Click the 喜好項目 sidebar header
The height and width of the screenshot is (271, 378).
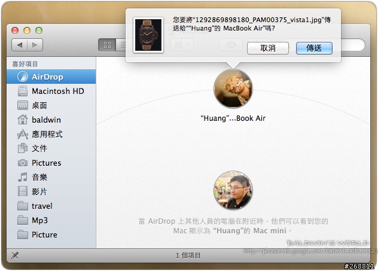(x=25, y=64)
